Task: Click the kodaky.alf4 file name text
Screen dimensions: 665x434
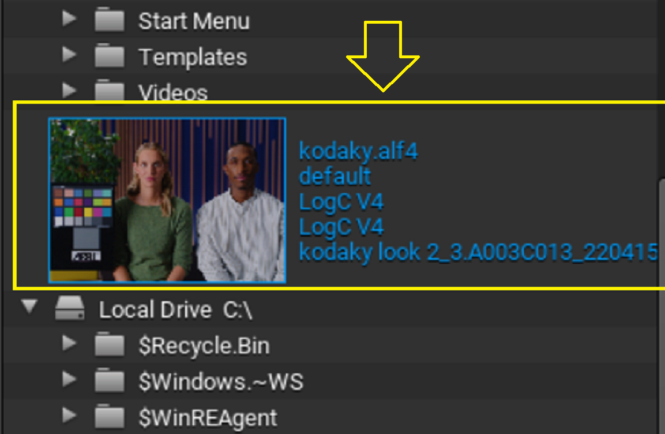Action: (x=358, y=151)
